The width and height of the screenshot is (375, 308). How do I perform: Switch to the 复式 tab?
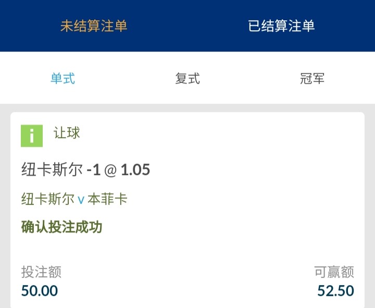[x=187, y=79]
